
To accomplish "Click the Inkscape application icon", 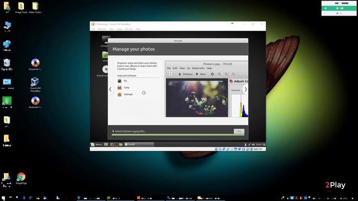I will [119, 94].
